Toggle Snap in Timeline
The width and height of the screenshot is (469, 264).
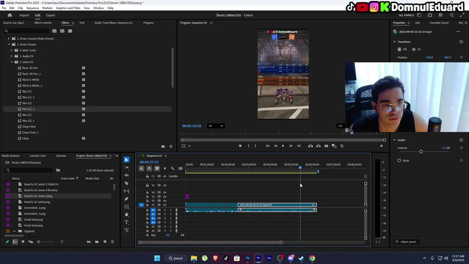point(149,168)
